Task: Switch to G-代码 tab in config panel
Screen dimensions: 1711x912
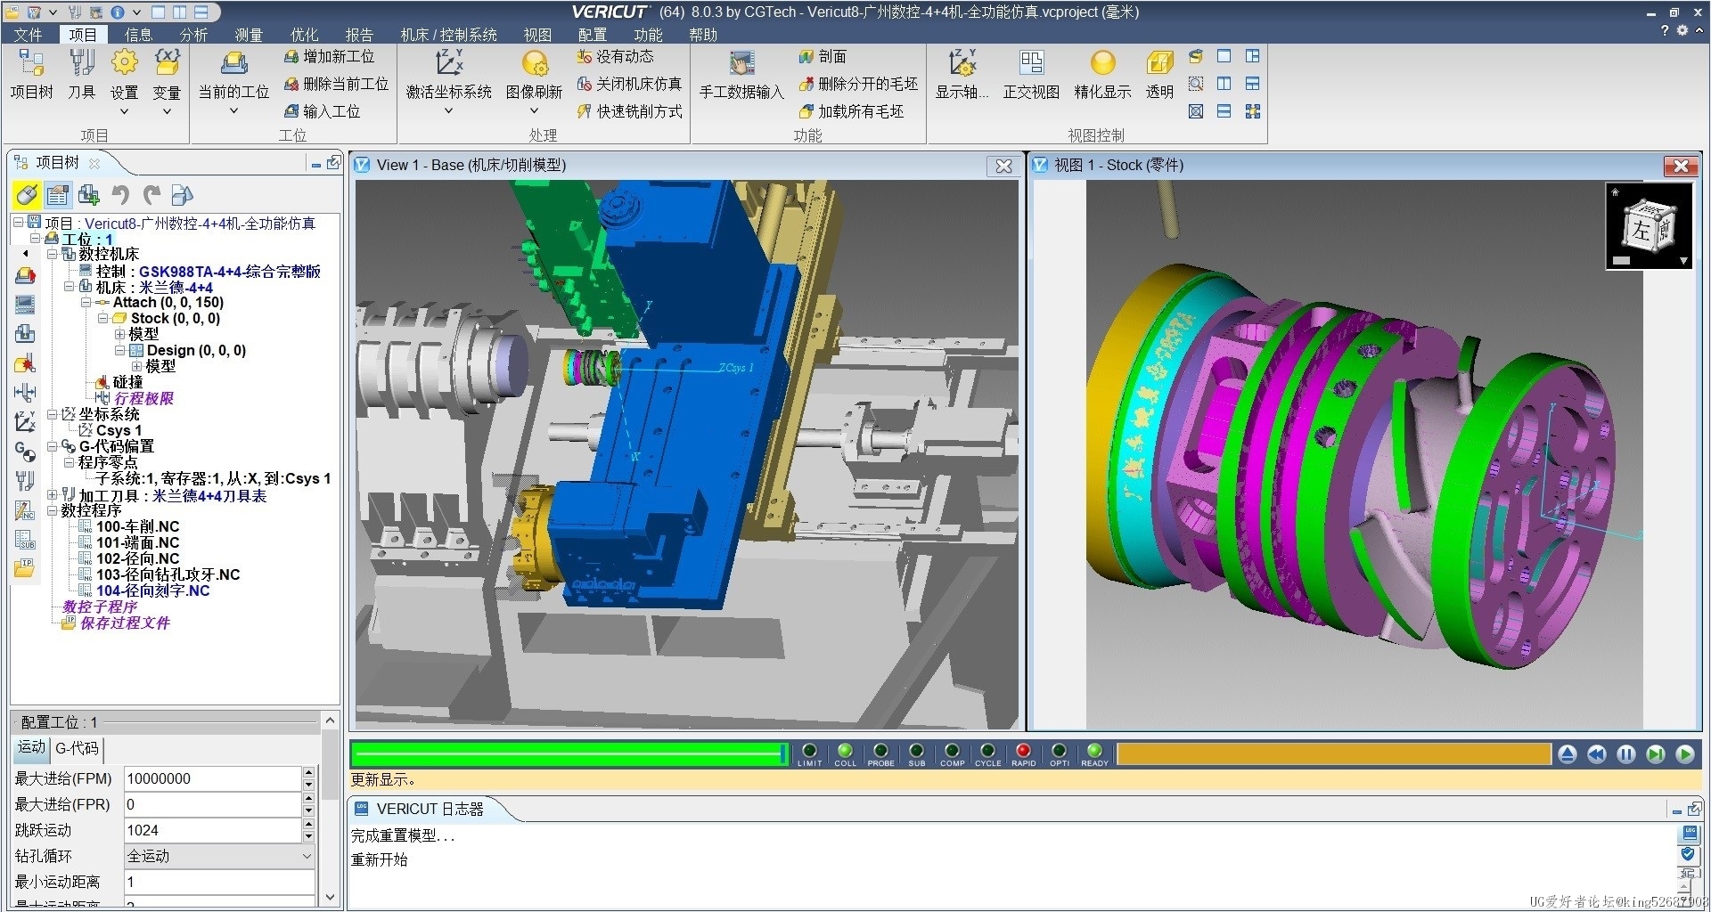Action: 78,749
